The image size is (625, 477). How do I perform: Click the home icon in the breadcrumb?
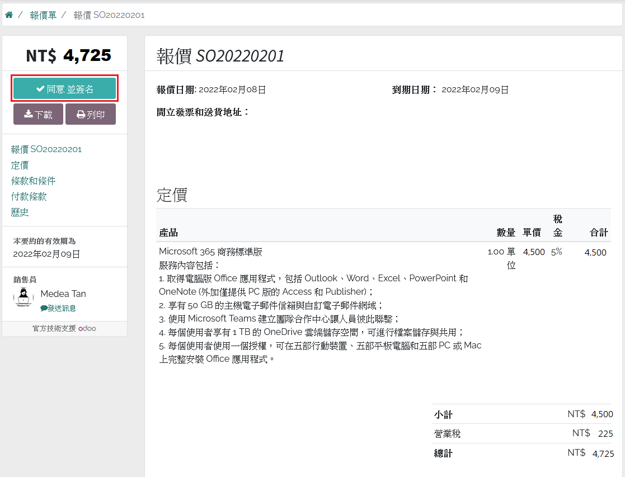click(x=9, y=15)
